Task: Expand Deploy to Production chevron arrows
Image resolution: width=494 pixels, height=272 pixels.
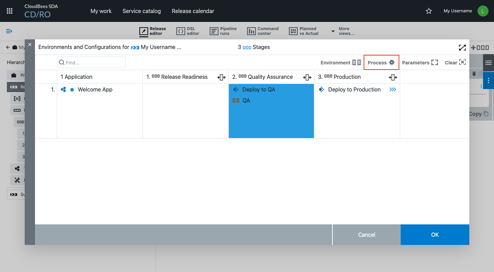Action: click(x=392, y=90)
